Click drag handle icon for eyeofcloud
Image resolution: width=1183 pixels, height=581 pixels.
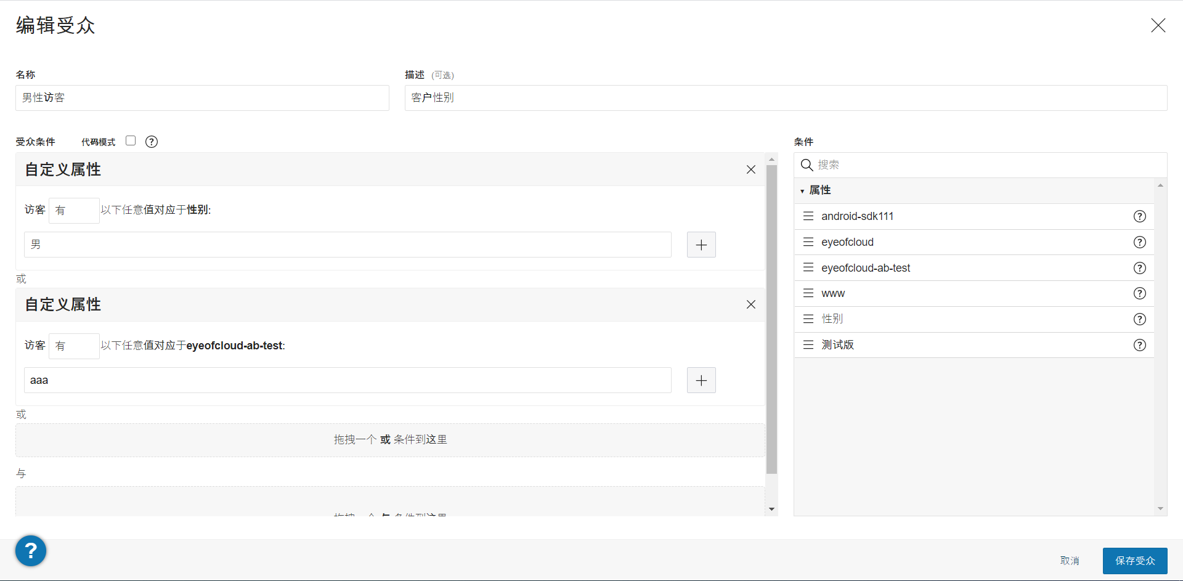point(808,242)
